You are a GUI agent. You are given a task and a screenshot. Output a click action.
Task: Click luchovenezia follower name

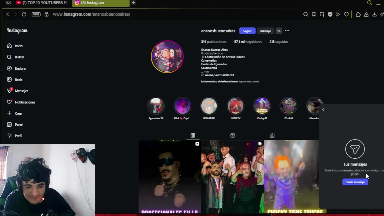coord(208,82)
